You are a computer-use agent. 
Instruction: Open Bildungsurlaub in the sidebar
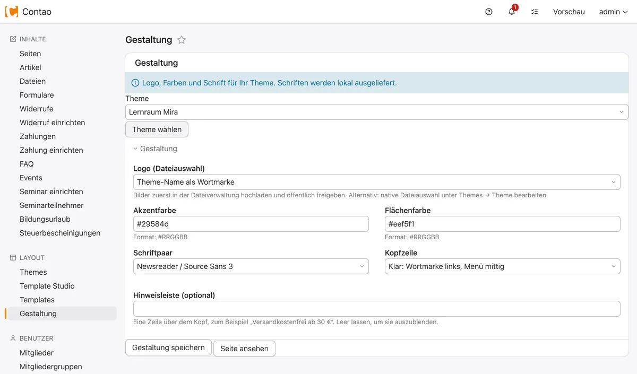45,219
